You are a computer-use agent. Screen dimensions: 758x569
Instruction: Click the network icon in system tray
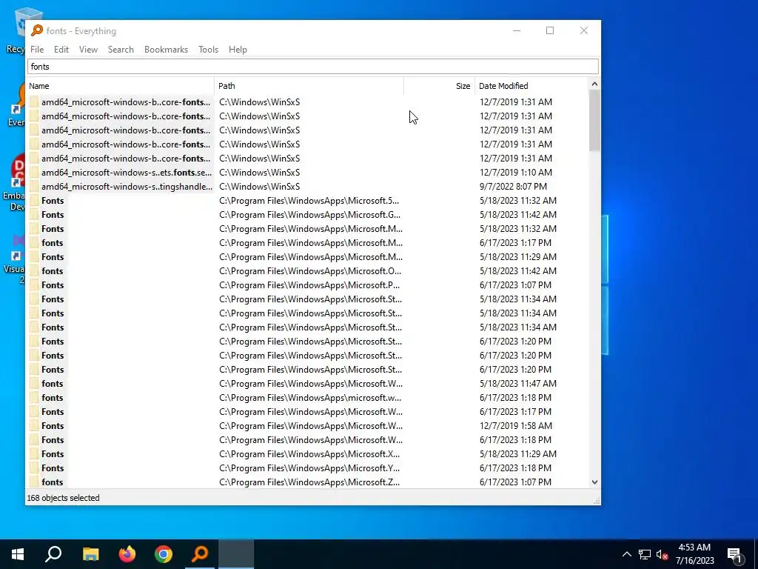645,554
